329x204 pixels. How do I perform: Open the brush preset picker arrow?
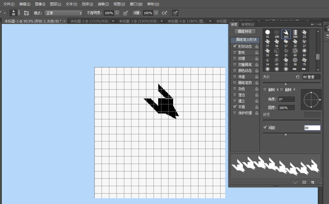click(x=19, y=13)
